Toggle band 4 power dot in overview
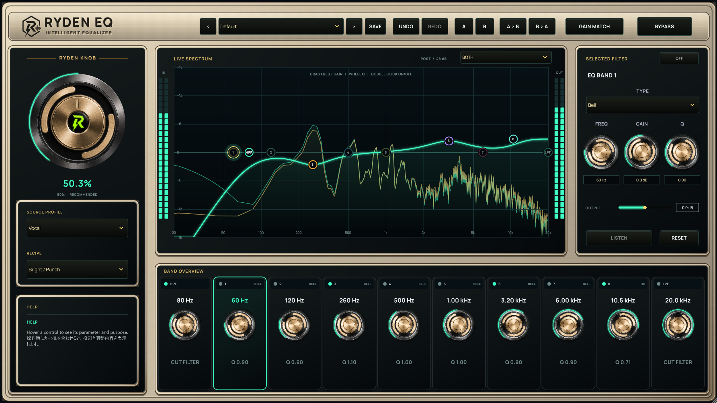Screen dimensions: 717x403 click(x=385, y=284)
